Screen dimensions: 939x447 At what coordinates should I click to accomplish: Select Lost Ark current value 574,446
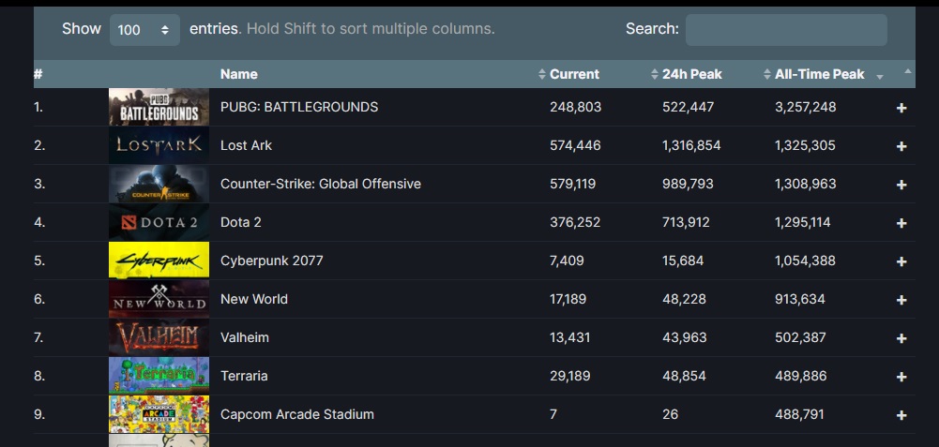click(575, 145)
